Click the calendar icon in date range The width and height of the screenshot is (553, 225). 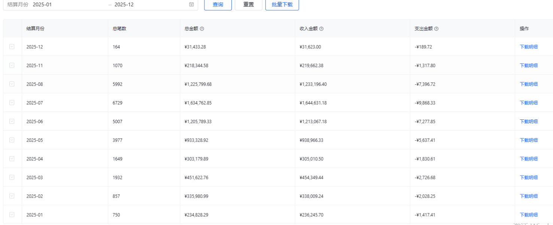[191, 4]
